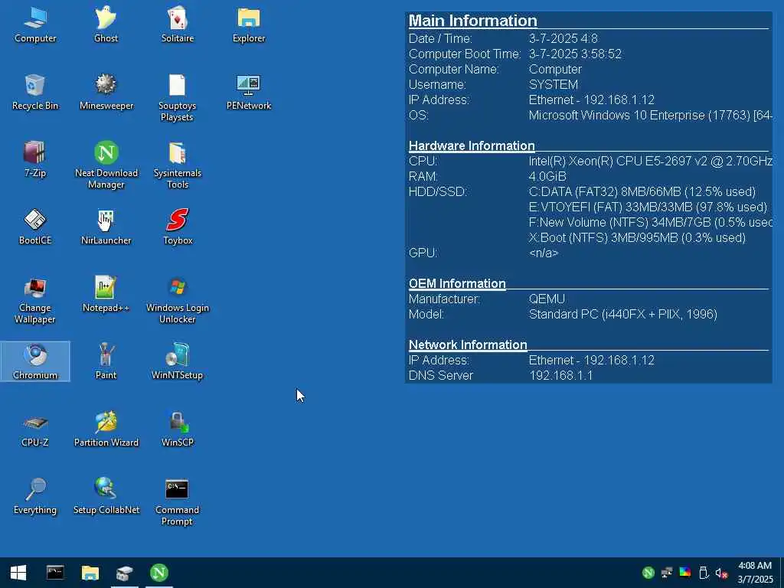The image size is (784, 588).
Task: Click the green Neat Download Manager tray icon
Action: (648, 573)
